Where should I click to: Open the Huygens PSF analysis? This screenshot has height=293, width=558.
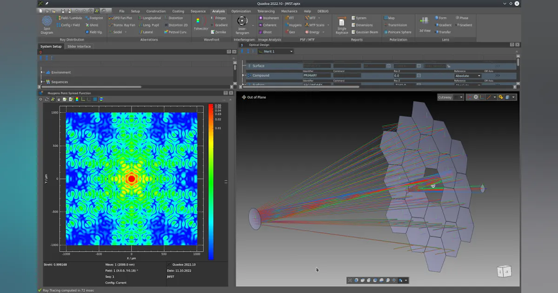(x=293, y=25)
